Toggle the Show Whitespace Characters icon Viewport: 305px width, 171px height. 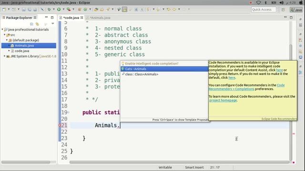(142, 9)
